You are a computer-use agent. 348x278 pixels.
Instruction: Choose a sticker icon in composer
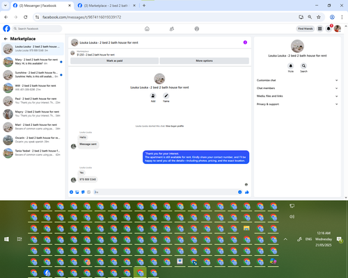pos(83,192)
